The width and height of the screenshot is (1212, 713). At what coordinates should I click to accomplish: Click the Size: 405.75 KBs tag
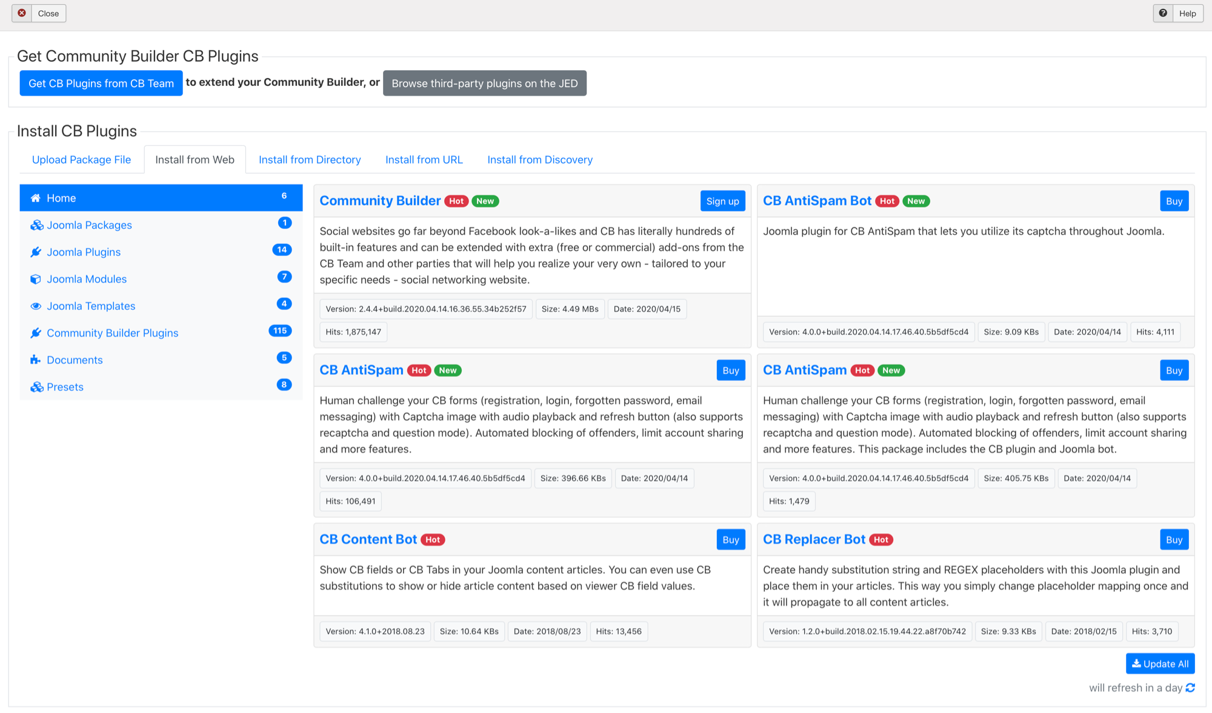point(1016,478)
